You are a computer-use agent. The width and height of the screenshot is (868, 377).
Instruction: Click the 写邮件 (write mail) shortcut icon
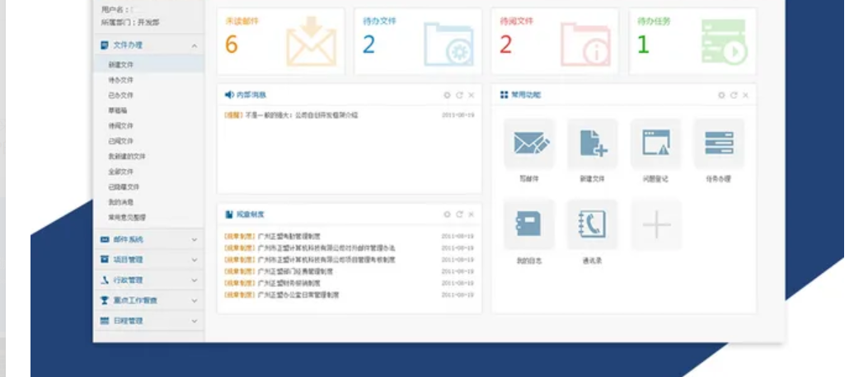point(529,144)
